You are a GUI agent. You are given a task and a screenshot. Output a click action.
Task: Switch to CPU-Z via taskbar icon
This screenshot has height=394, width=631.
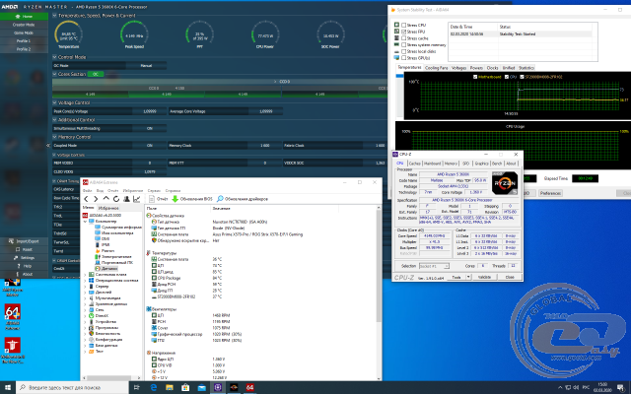click(x=218, y=387)
